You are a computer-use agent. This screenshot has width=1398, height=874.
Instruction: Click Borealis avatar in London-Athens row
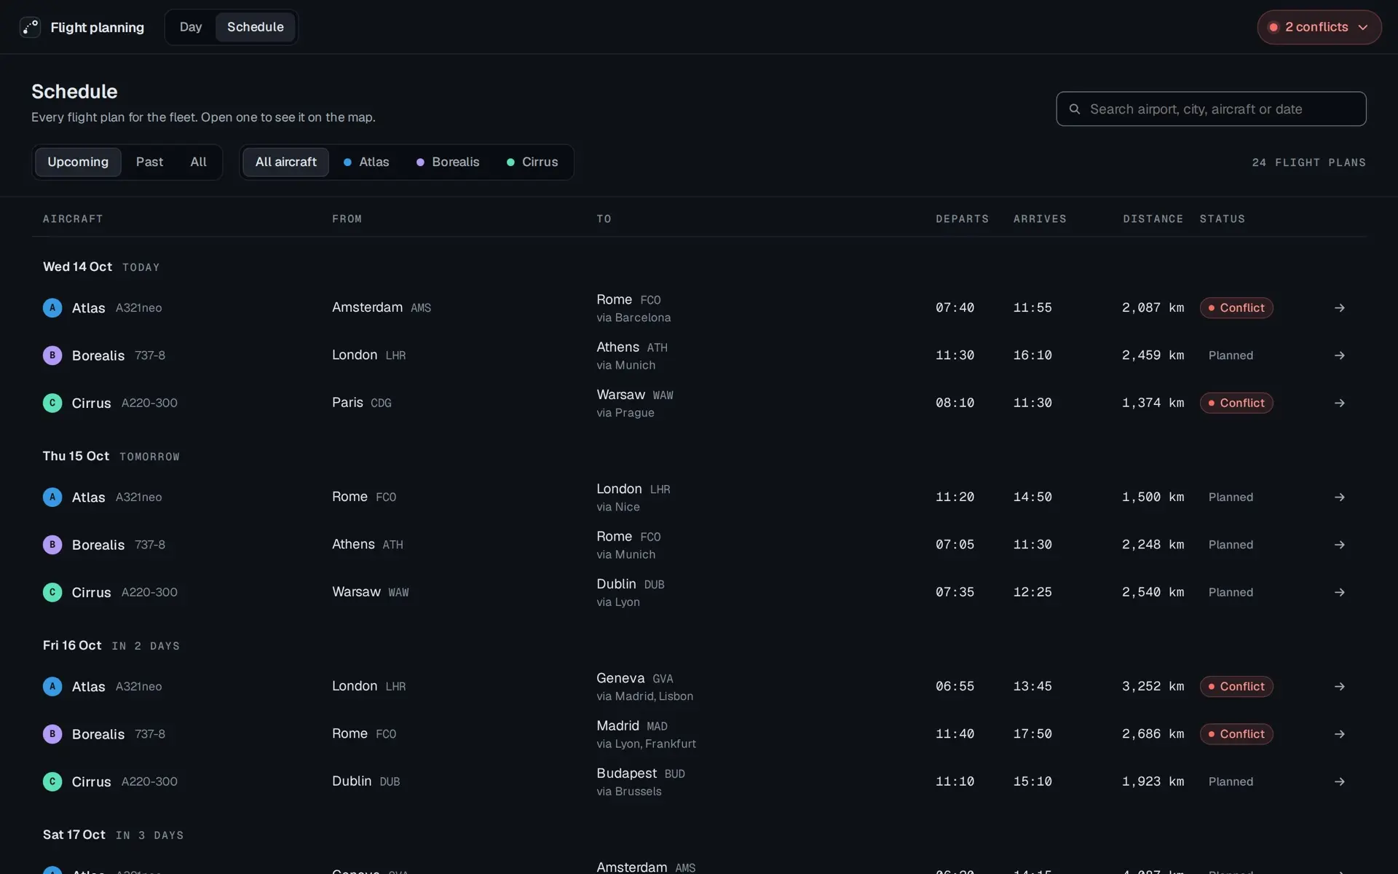[x=52, y=355]
